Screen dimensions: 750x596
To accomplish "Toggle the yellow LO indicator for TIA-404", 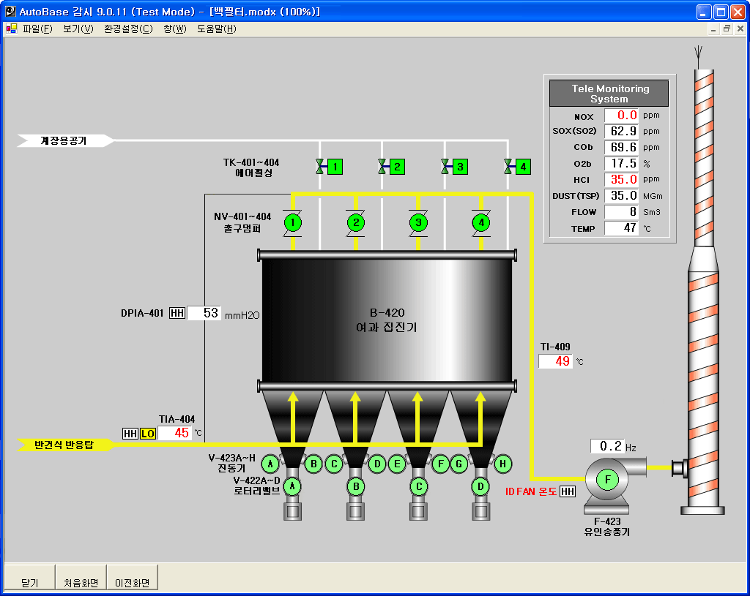I will tap(148, 434).
